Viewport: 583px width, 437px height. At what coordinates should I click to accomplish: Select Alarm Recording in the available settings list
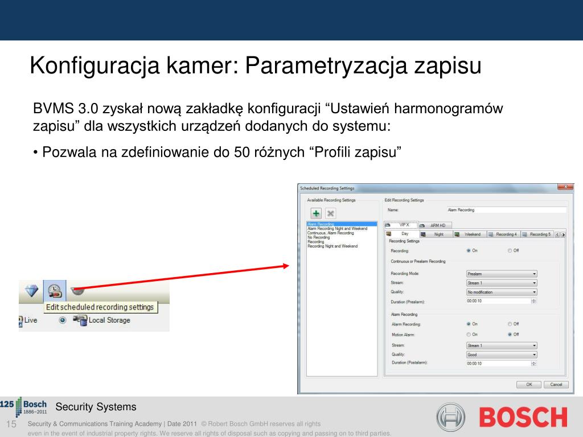(342, 224)
